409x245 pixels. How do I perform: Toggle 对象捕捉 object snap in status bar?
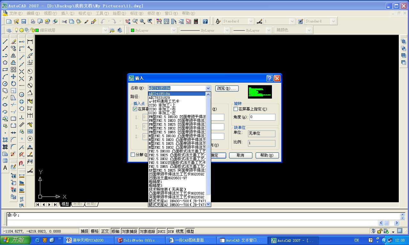coord(129,231)
